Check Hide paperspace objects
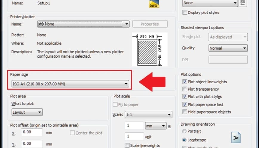The width and height of the screenshot is (259, 148). click(185, 112)
